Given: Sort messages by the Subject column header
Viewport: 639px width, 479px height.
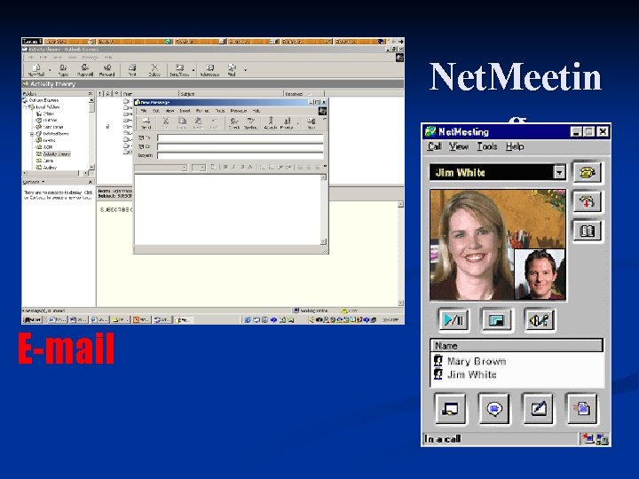Looking at the screenshot, I should pos(231,94).
